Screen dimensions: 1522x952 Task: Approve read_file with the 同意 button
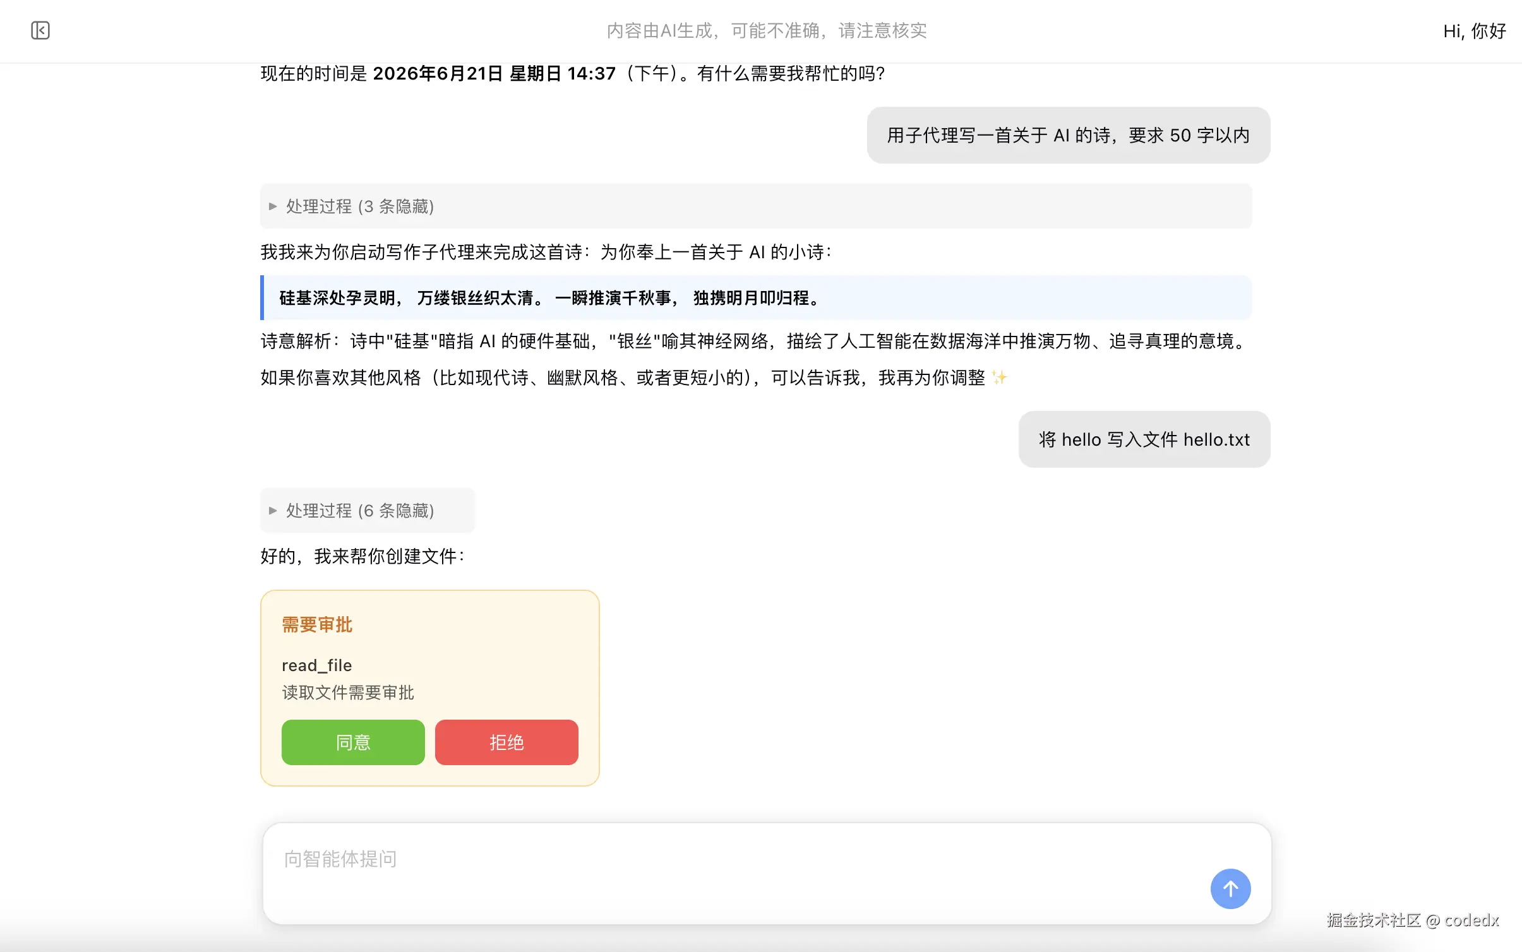[x=353, y=742]
